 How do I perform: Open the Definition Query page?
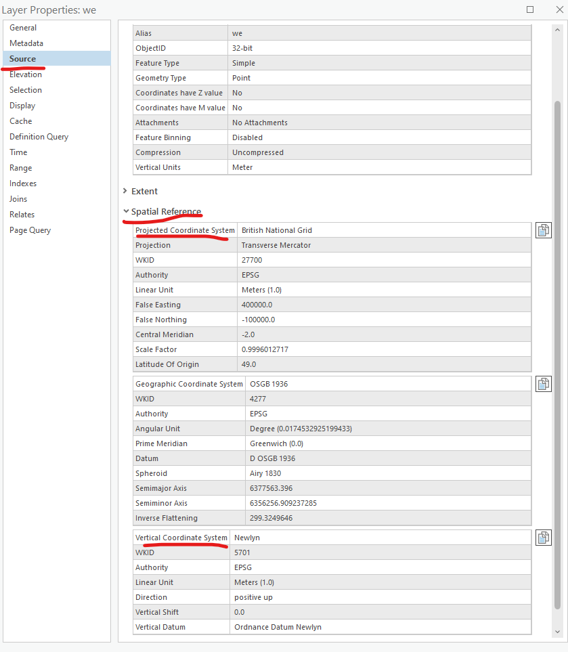(39, 136)
